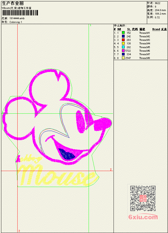Click the 'N#' column header

tap(119, 29)
